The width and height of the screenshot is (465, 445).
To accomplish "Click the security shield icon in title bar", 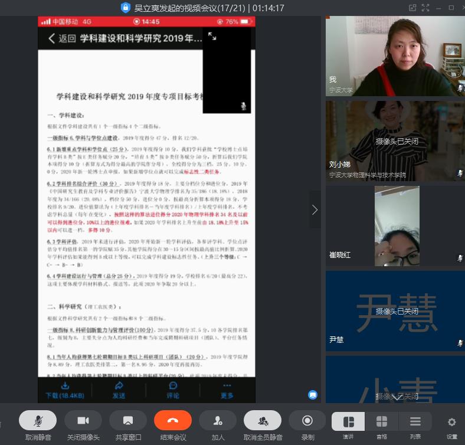I will pos(125,8).
